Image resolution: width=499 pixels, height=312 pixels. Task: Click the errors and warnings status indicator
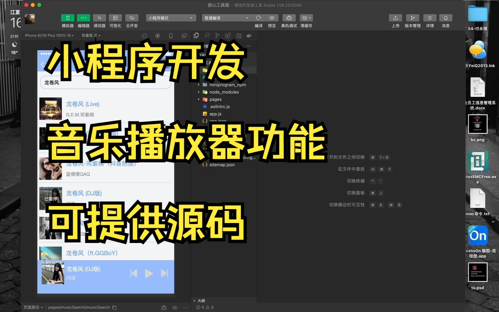click(x=205, y=307)
